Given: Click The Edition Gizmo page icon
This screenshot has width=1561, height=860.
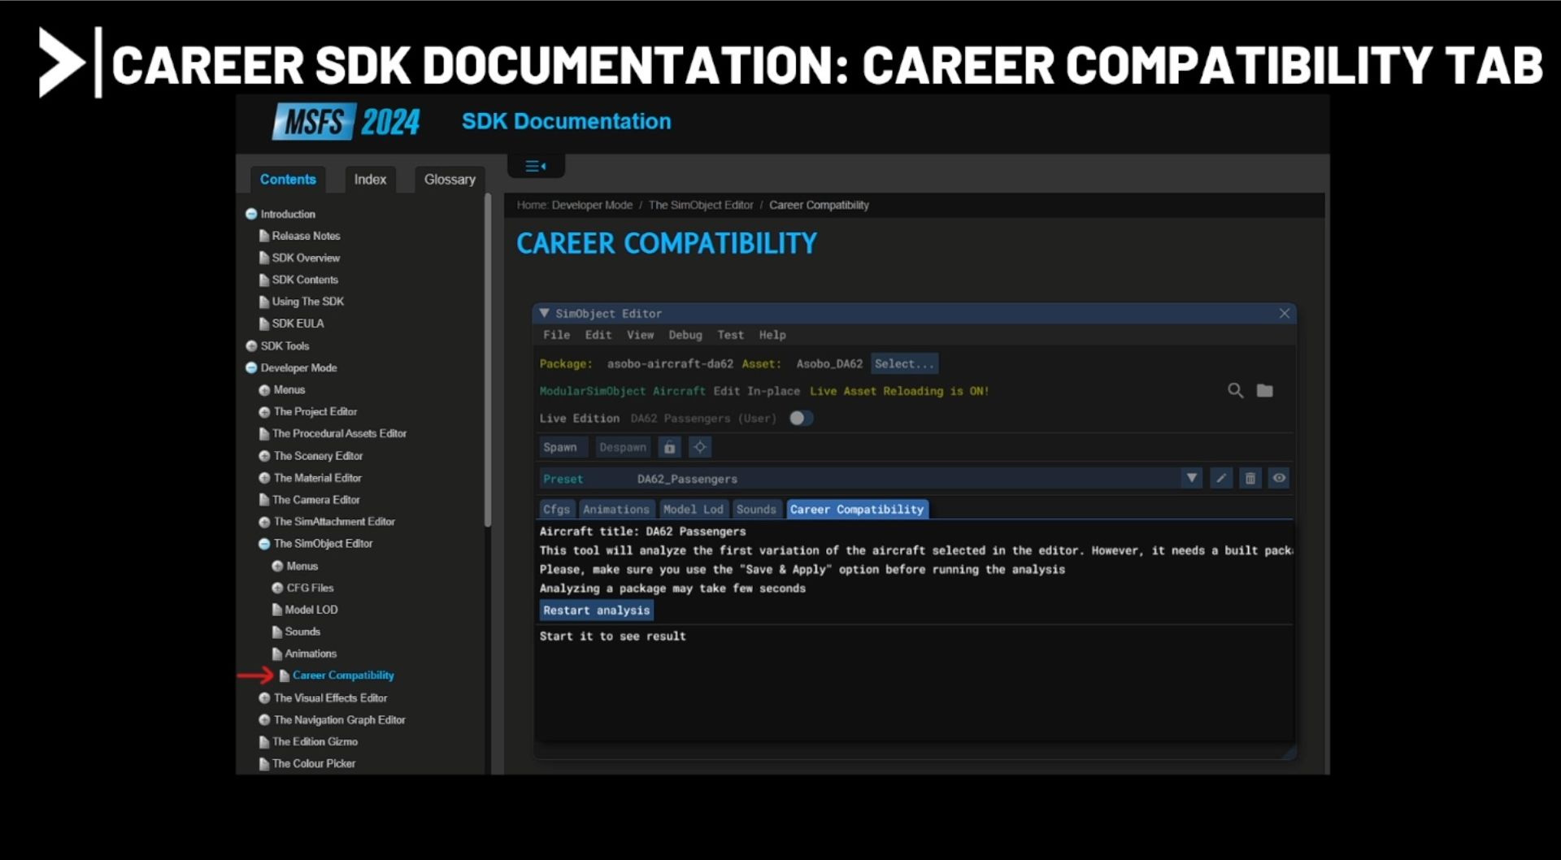Looking at the screenshot, I should (x=263, y=742).
